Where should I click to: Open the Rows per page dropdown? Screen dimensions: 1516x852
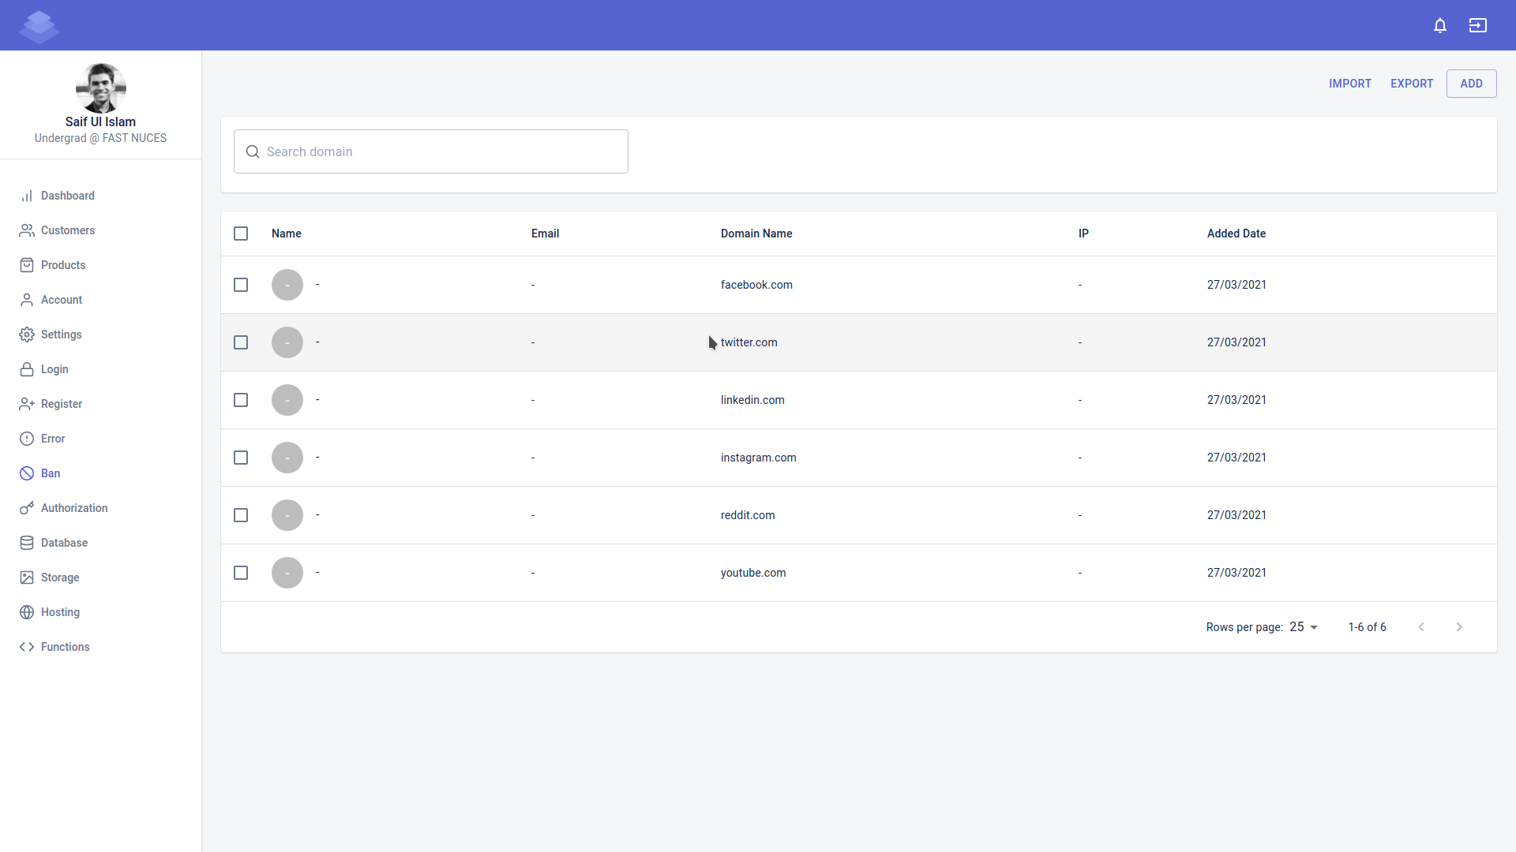coord(1303,627)
